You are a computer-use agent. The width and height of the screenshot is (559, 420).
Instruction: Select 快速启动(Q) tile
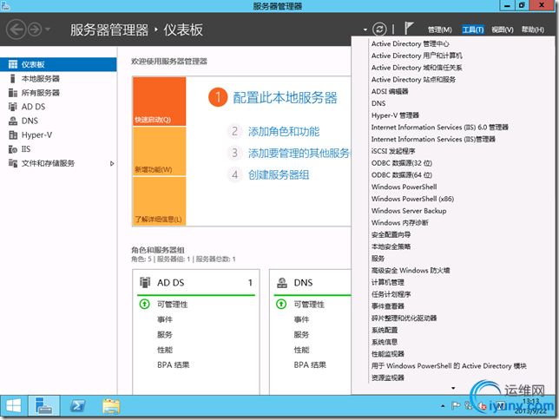(x=160, y=102)
